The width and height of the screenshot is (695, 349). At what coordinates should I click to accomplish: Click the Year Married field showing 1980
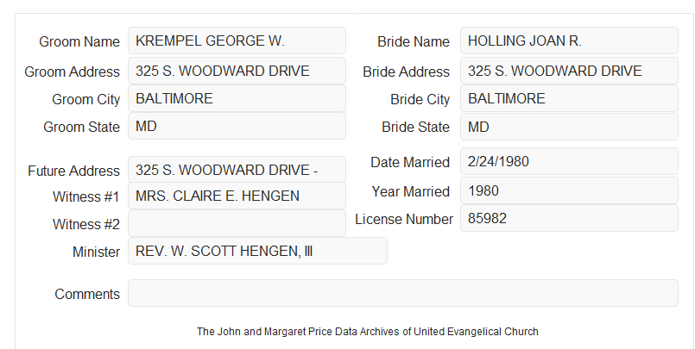[569, 190]
